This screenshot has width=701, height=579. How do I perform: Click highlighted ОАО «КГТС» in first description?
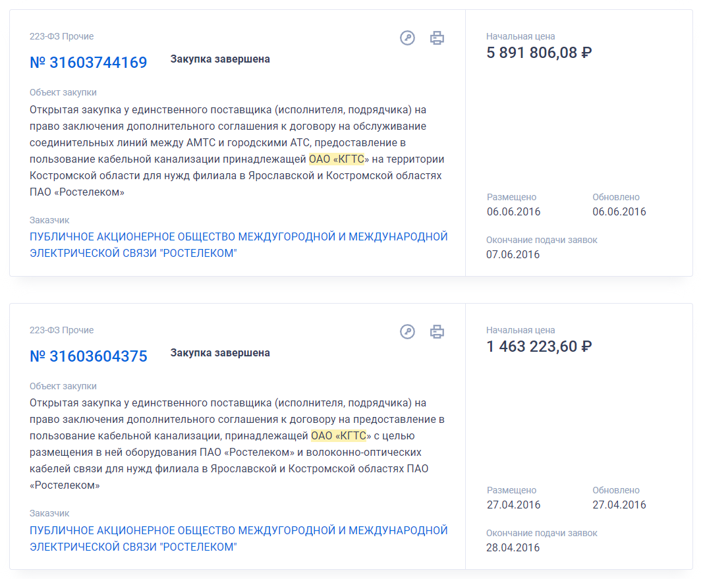pos(337,159)
